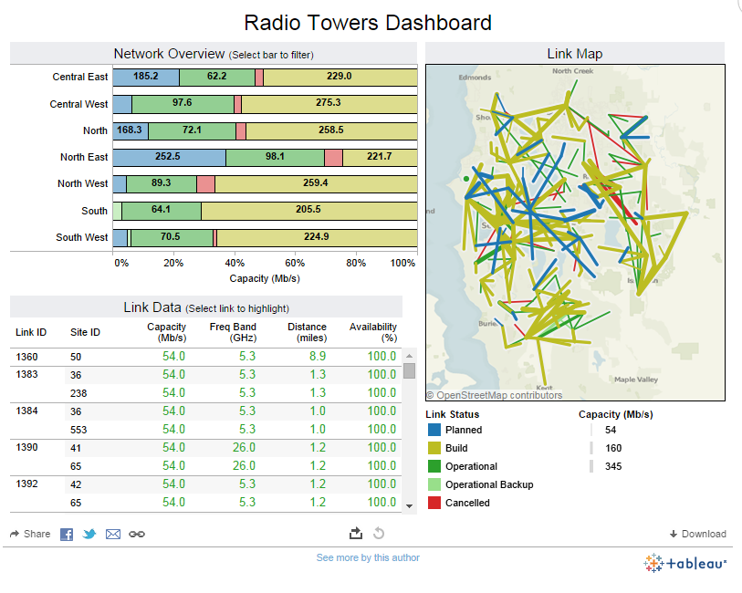Click the Link Map panel title
This screenshot has height=593, width=742.
pyautogui.click(x=575, y=54)
